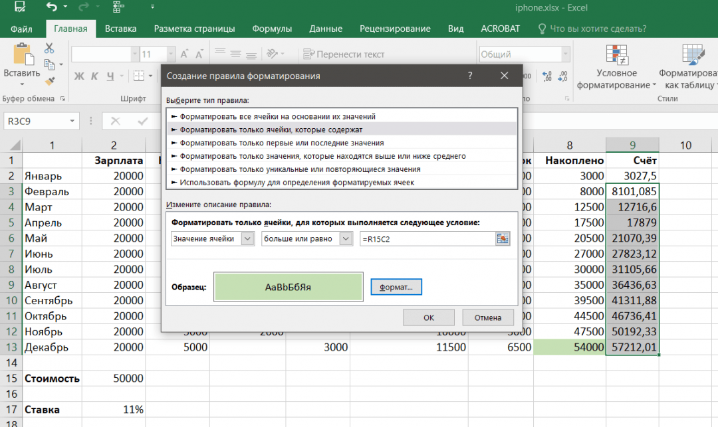The width and height of the screenshot is (718, 427).
Task: Switch to the Вставка ribbon tab
Action: click(120, 29)
